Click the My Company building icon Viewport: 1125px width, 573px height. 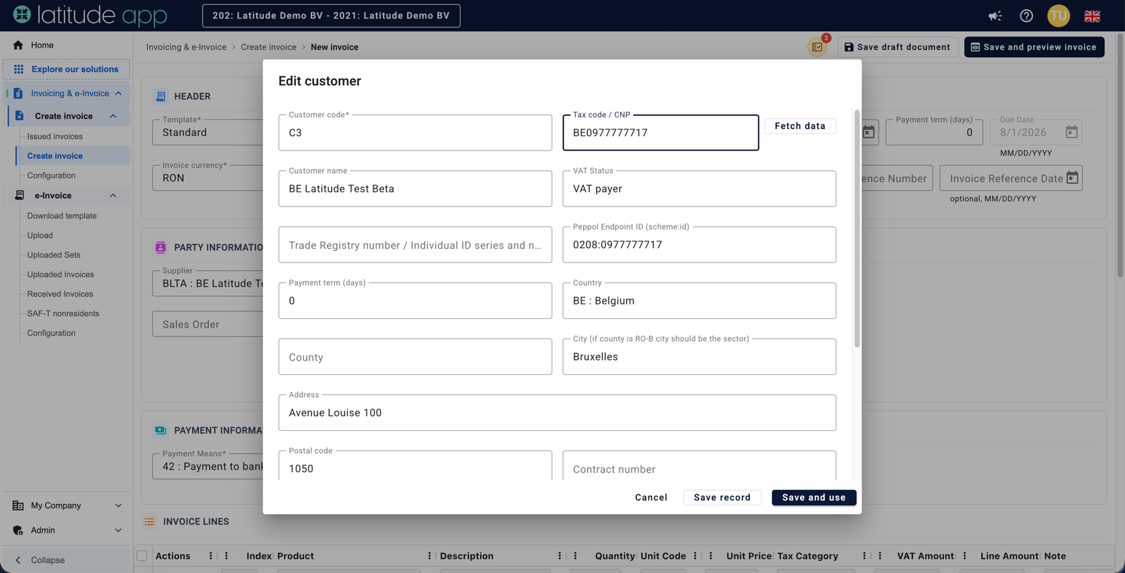(x=18, y=505)
